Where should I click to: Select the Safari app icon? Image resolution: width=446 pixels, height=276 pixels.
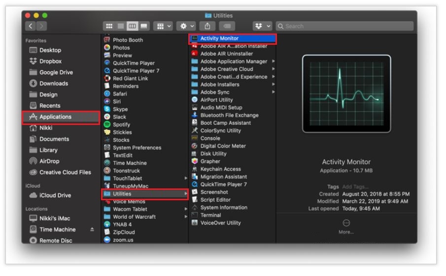(107, 93)
